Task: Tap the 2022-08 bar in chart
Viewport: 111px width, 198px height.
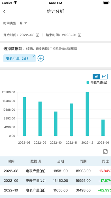Action: (x=24, y=116)
